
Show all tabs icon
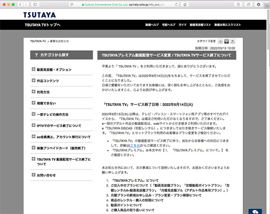click(249, 4)
